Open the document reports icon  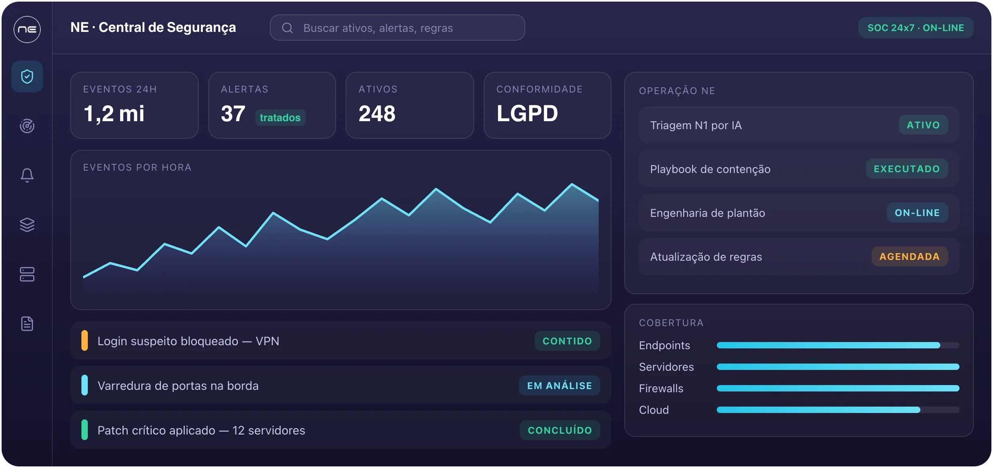tap(27, 324)
